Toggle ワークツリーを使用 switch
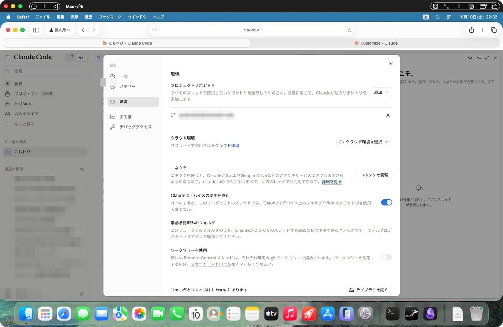This screenshot has height=327, width=503. click(386, 257)
